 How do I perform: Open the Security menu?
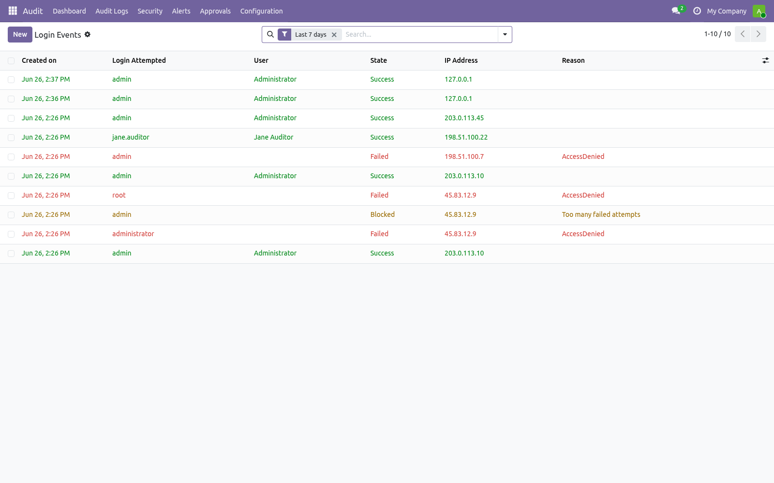click(x=150, y=11)
